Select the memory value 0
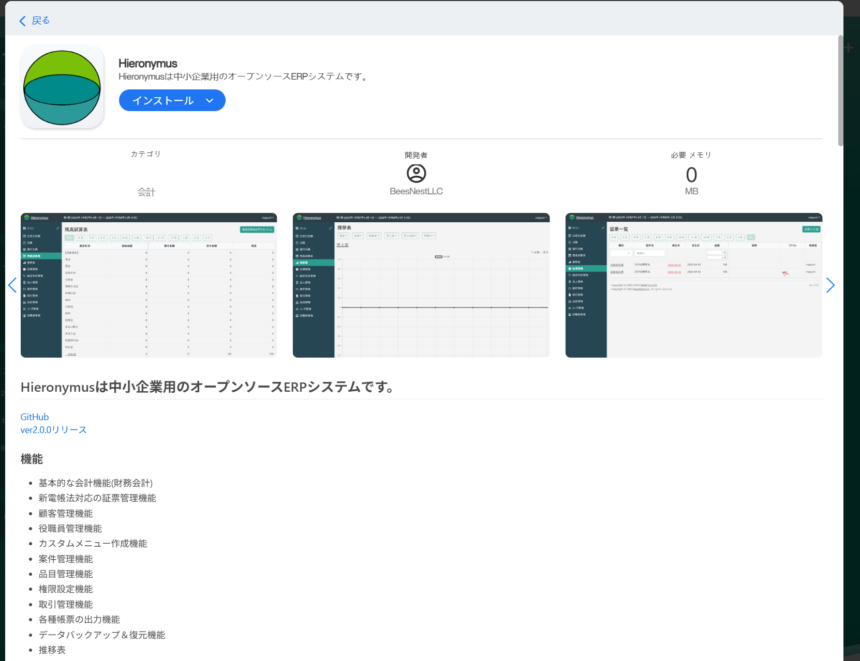The image size is (860, 661). (x=691, y=175)
